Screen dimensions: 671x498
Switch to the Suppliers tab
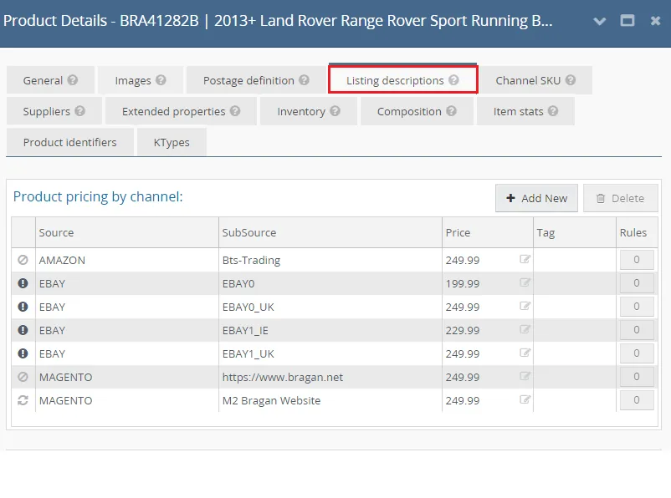[54, 111]
